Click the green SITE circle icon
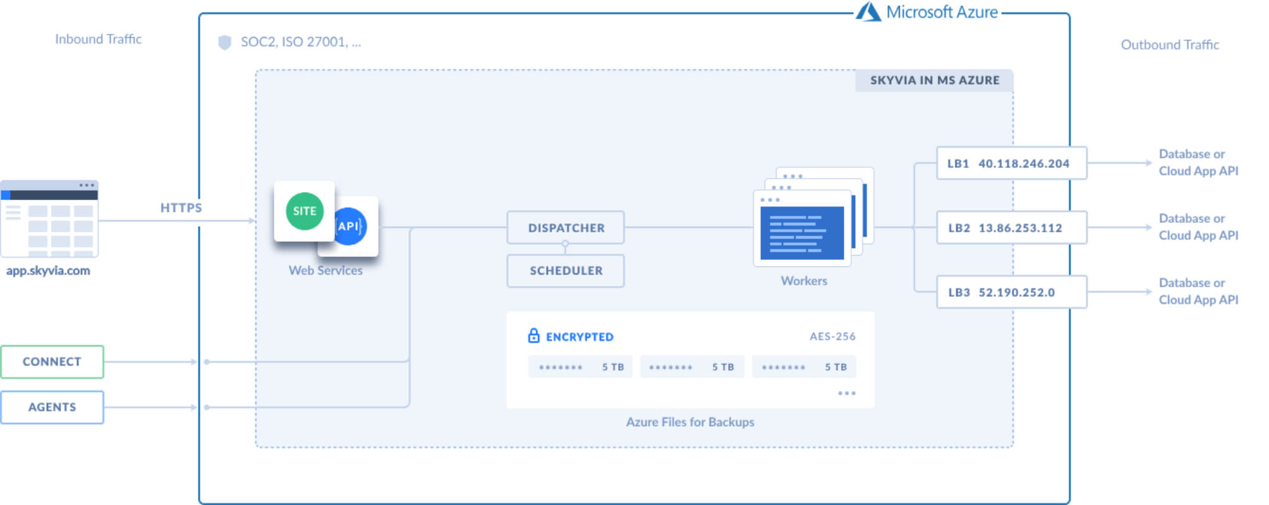Image resolution: width=1269 pixels, height=505 pixels. click(x=305, y=211)
